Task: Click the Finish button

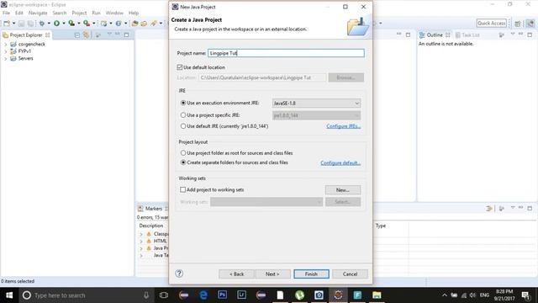Action: (x=311, y=274)
